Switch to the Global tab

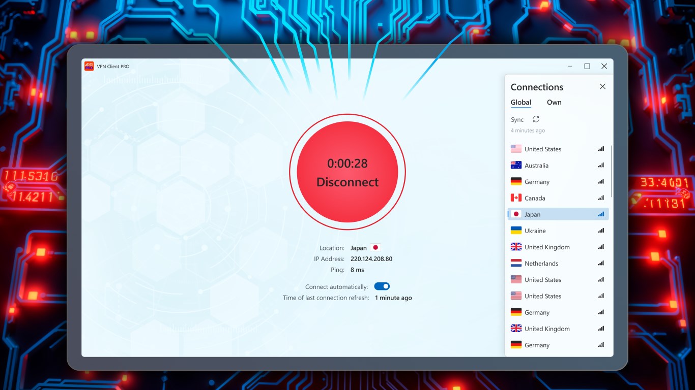coord(520,102)
